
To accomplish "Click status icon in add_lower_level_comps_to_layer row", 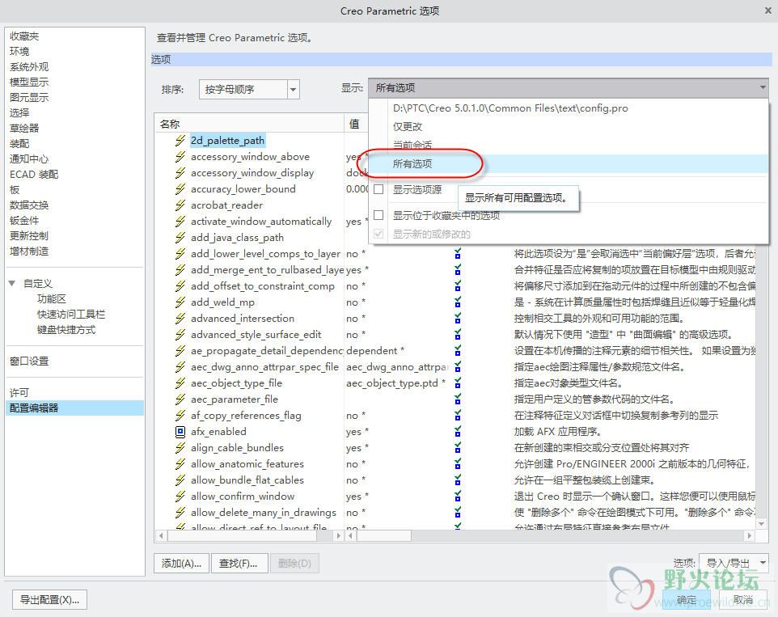I will [458, 253].
